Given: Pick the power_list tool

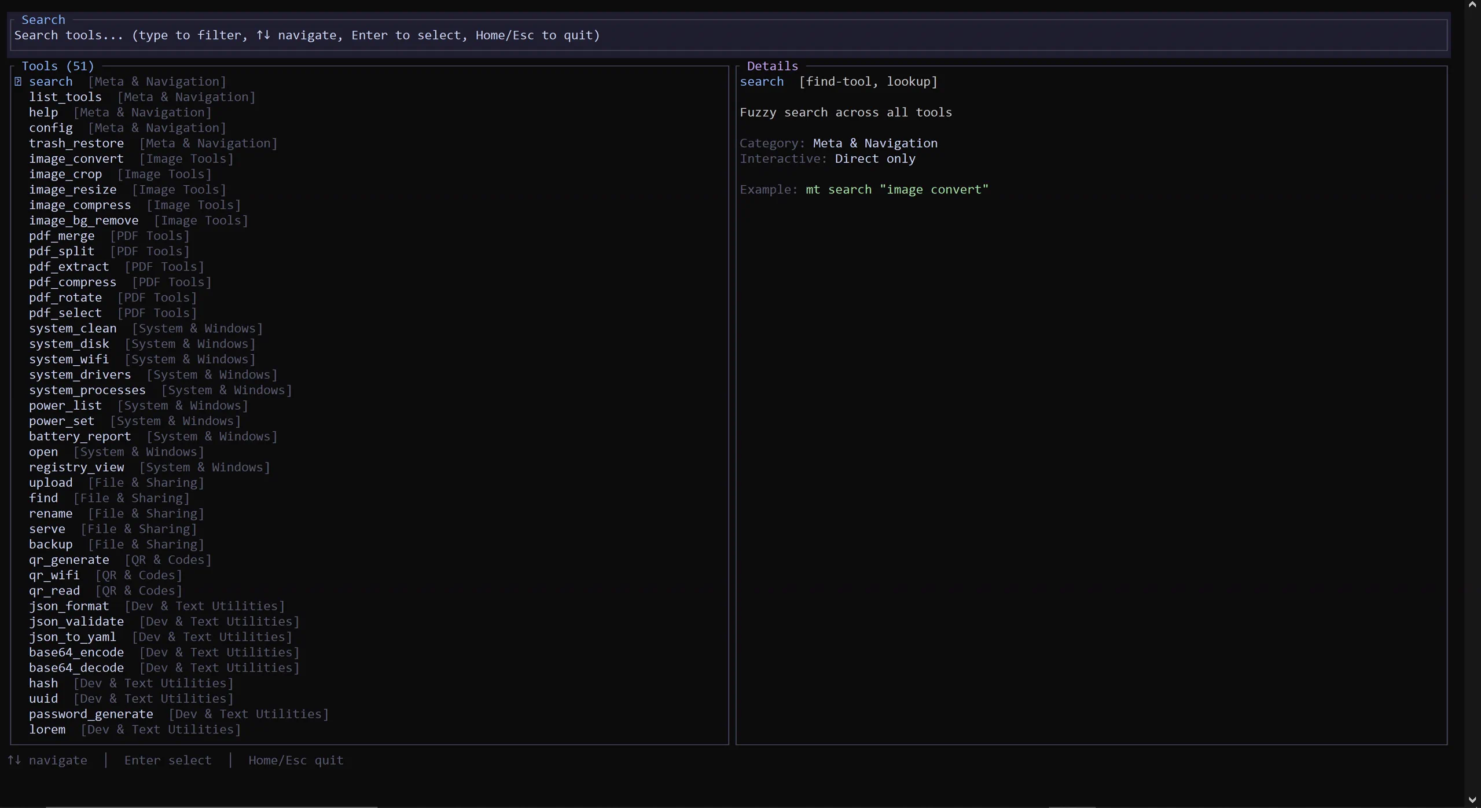Looking at the screenshot, I should click(x=369, y=406).
